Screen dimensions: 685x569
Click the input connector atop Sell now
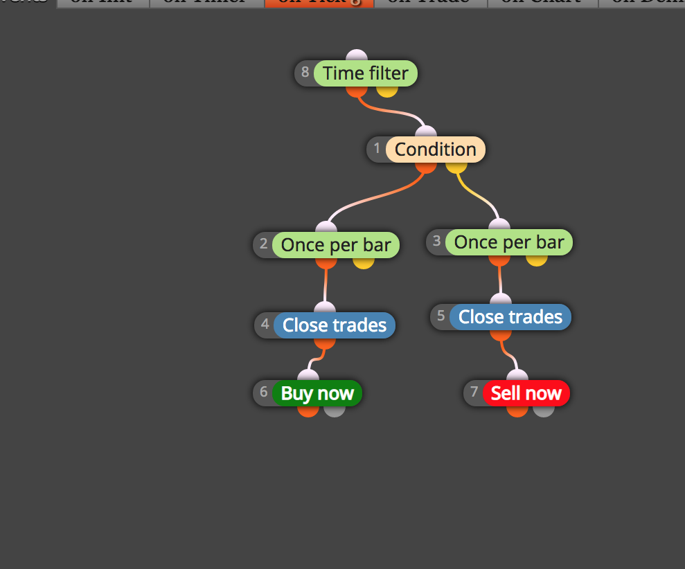pos(517,376)
